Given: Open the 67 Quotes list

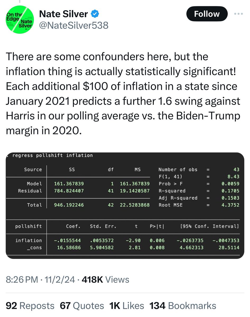Looking at the screenshot, I should click(x=82, y=306).
